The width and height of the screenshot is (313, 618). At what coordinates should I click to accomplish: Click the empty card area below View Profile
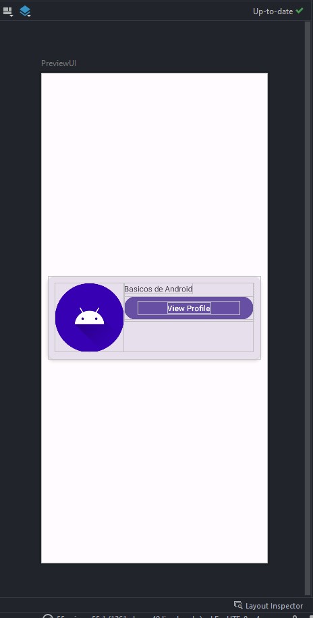tap(189, 336)
